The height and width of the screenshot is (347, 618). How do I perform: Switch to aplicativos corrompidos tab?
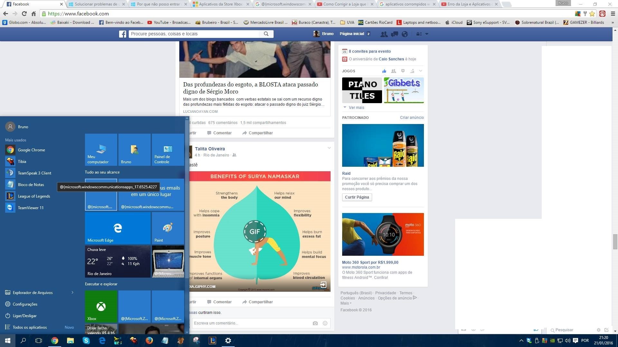(407, 4)
